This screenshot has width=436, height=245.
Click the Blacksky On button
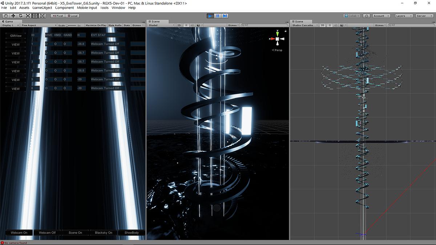tap(104, 233)
